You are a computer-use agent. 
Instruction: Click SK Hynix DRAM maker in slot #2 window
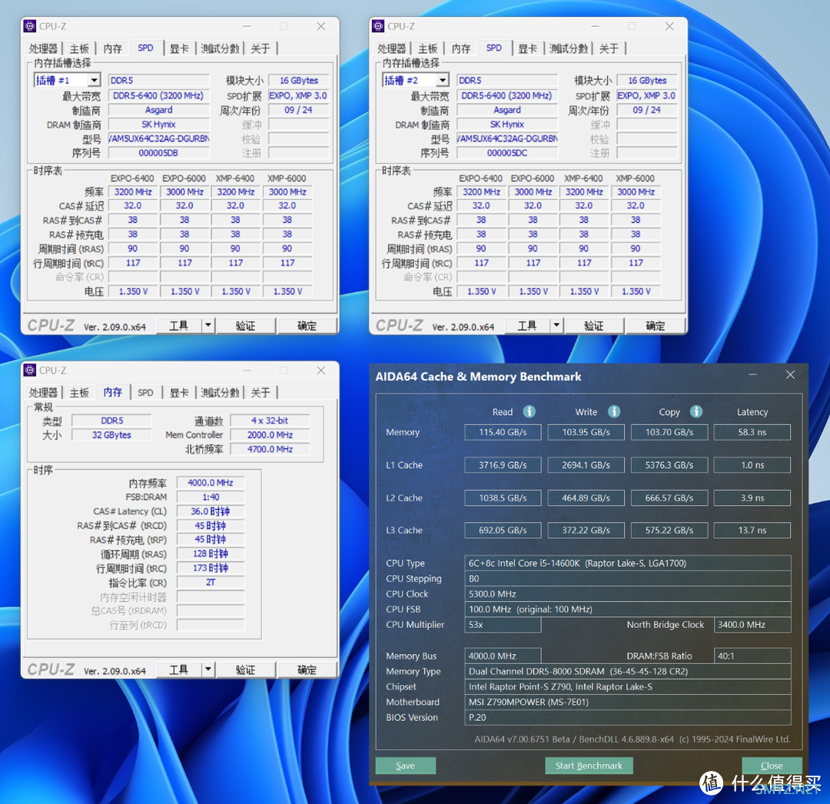[507, 125]
